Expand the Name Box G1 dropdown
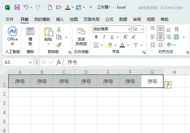This screenshot has width=190, height=133. click(30, 63)
